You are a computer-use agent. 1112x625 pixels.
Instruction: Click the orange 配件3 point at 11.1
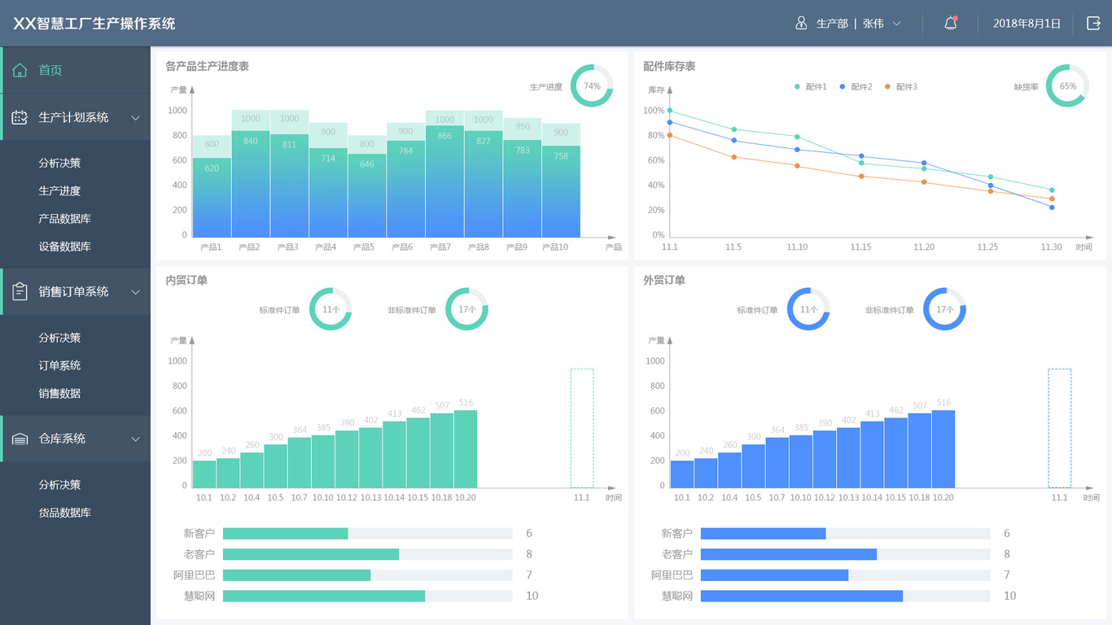click(x=670, y=135)
